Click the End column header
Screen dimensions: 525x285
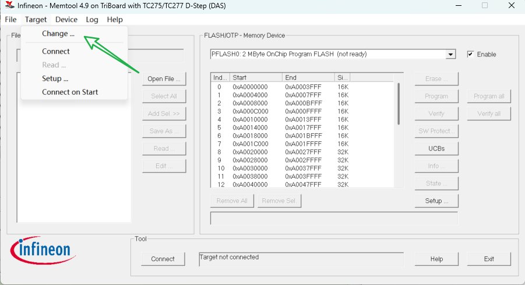[308, 77]
